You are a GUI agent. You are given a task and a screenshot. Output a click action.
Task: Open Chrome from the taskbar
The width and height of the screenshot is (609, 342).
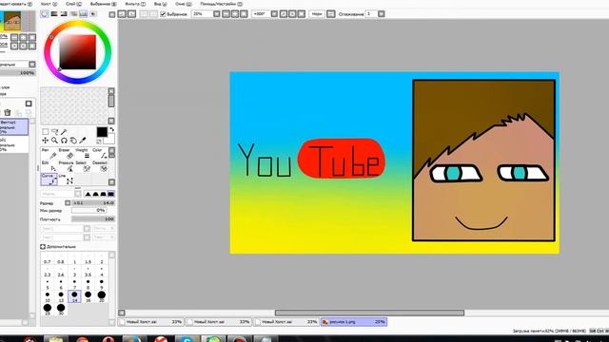click(82, 339)
